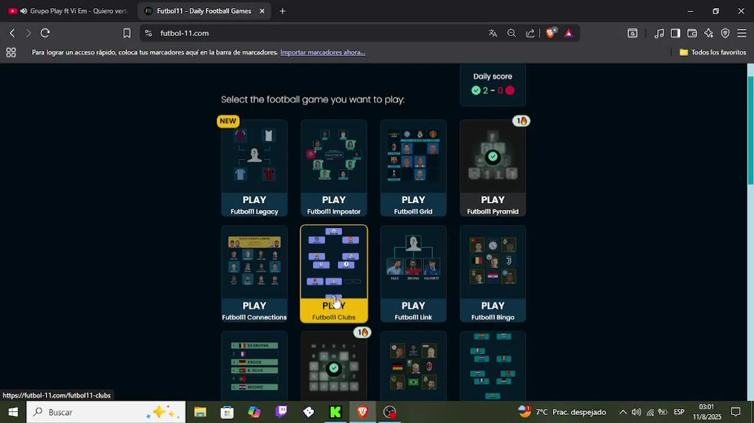Open Kick app from taskbar
The width and height of the screenshot is (754, 423).
(x=335, y=412)
